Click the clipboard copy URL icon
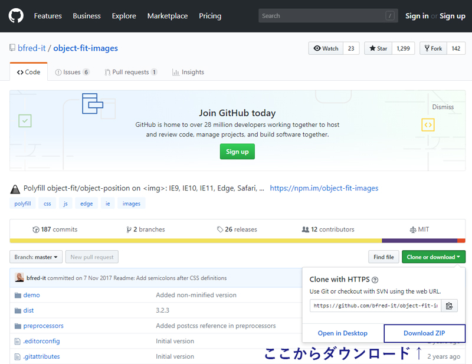 tap(449, 306)
